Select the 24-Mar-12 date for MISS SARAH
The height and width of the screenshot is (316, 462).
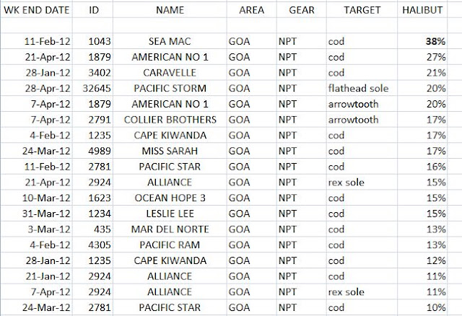click(37, 151)
